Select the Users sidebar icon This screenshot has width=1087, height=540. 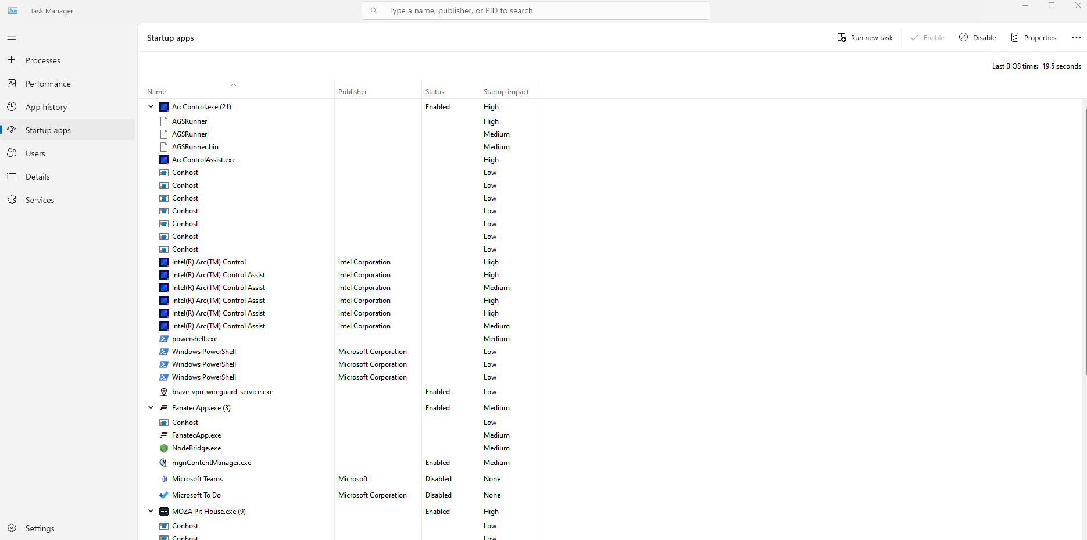click(x=12, y=153)
